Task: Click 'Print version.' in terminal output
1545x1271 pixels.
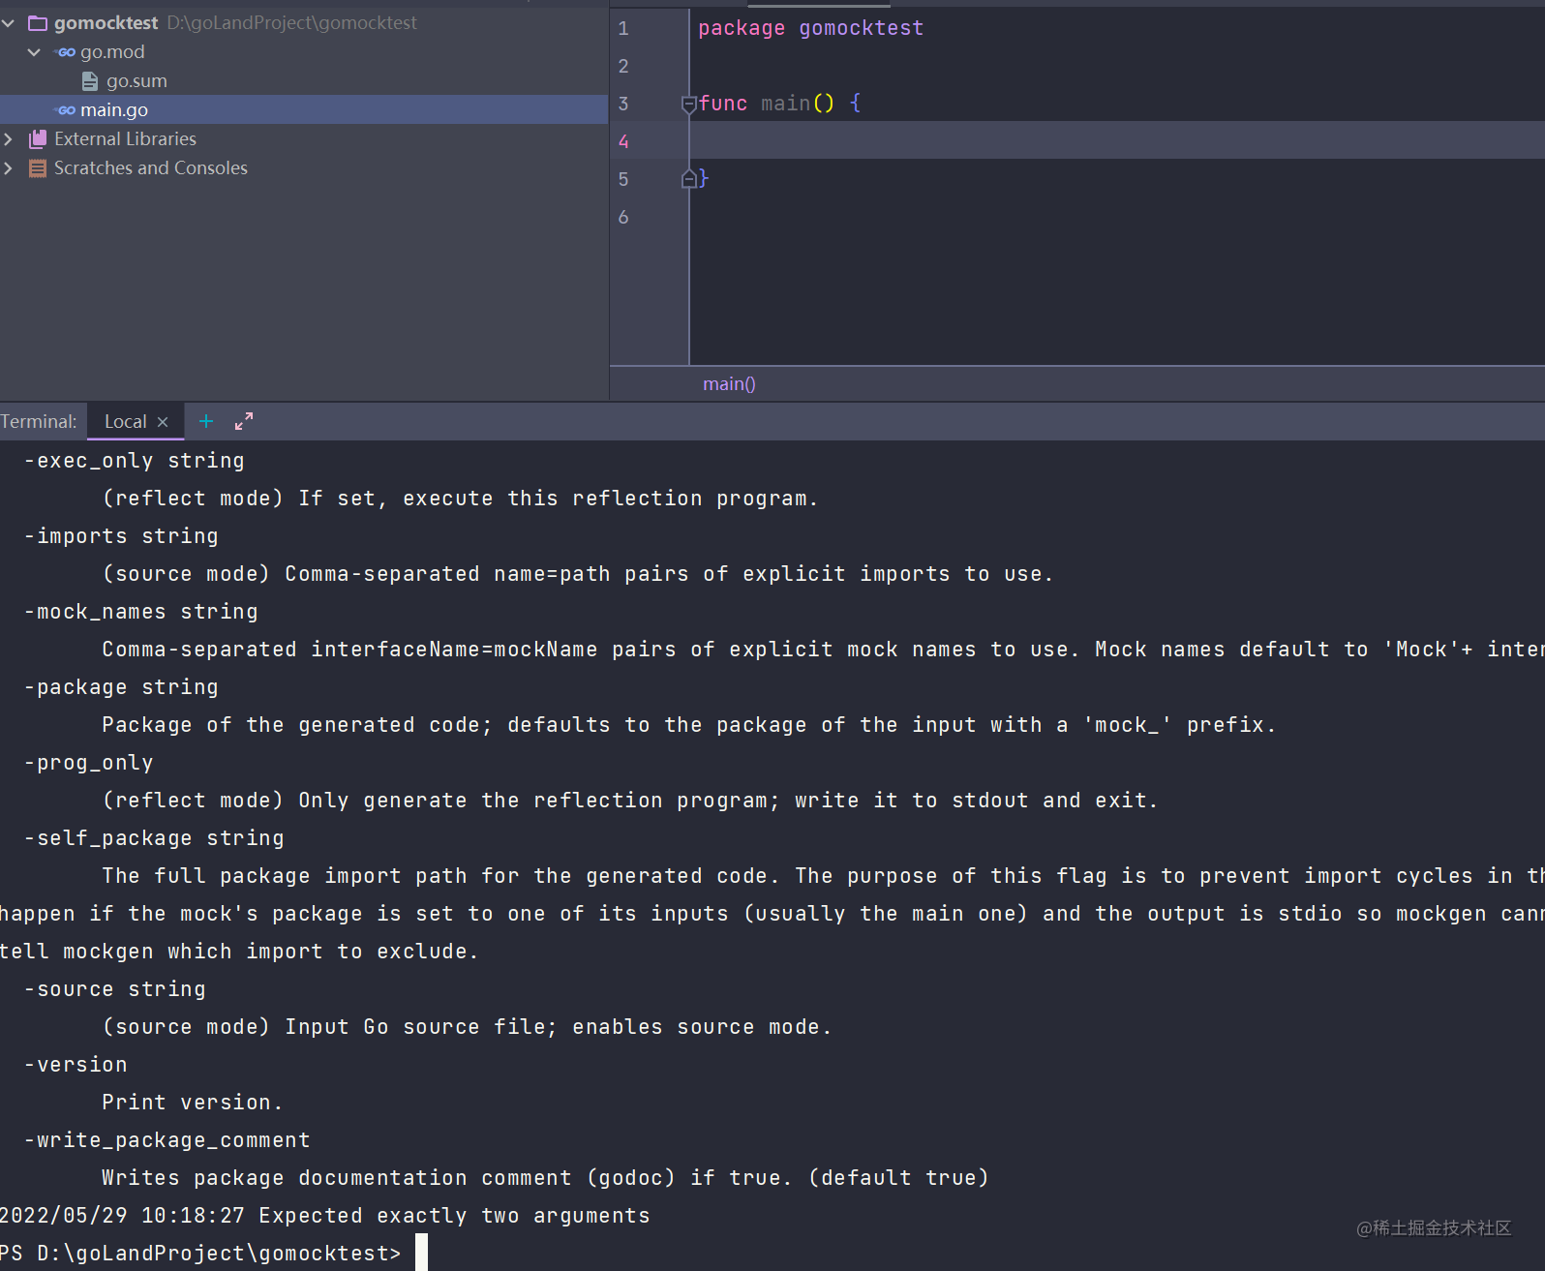Action: pyautogui.click(x=193, y=1103)
